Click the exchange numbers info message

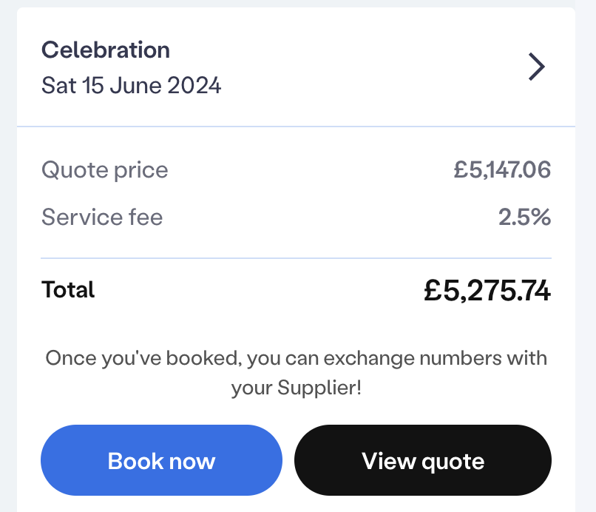click(296, 373)
